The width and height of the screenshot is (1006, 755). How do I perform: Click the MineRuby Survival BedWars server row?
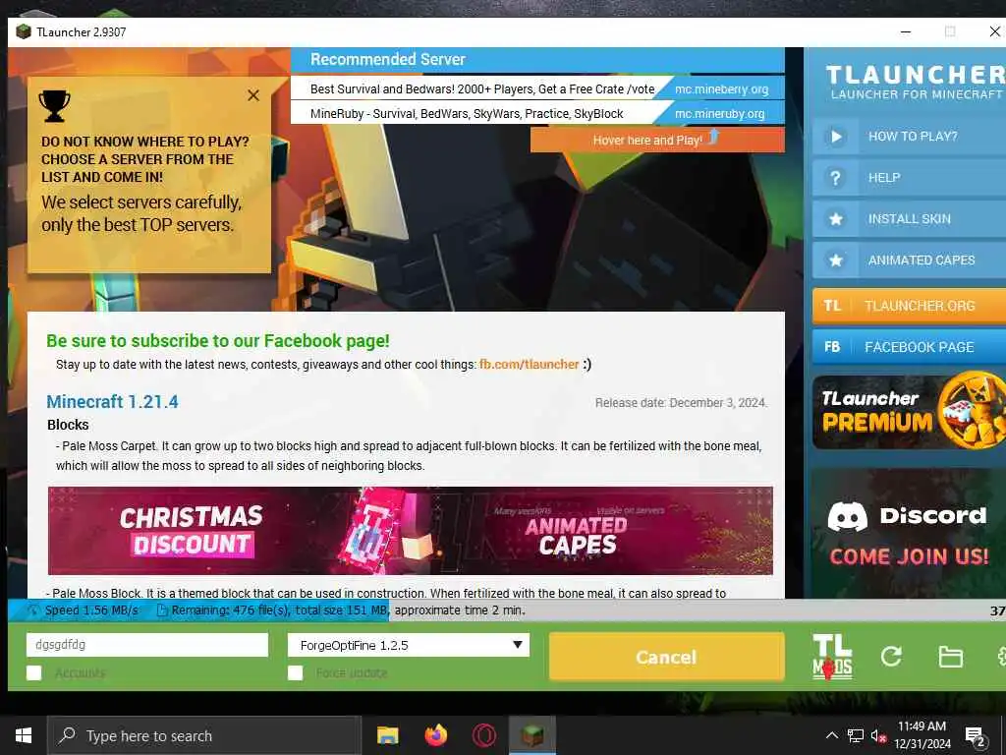coord(537,114)
